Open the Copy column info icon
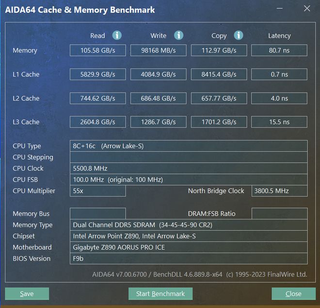The height and width of the screenshot is (308, 320). tap(239, 35)
